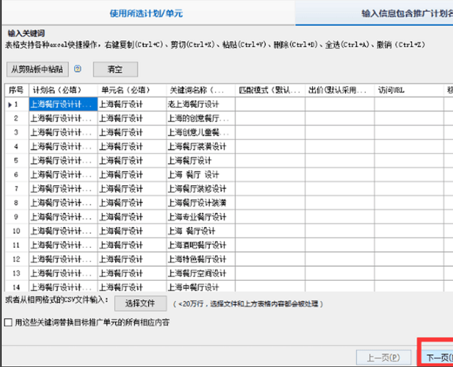Click the help icon beside paste button

78,69
